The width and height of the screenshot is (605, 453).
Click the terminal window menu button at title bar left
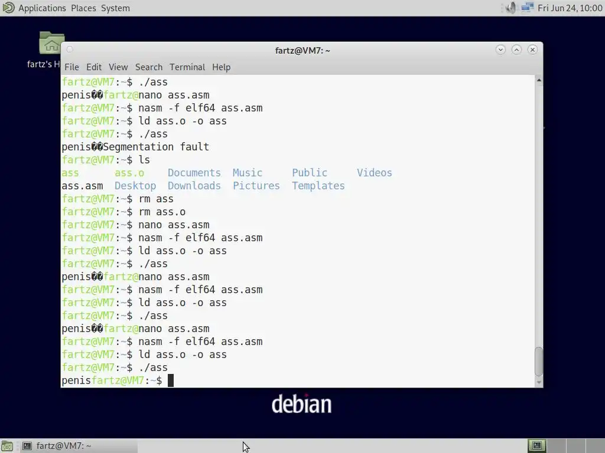tap(70, 50)
